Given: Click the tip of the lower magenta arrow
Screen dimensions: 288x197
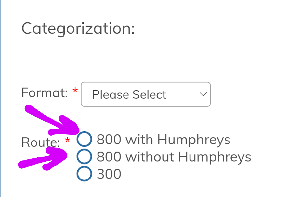Looking at the screenshot, I should click(x=66, y=155).
